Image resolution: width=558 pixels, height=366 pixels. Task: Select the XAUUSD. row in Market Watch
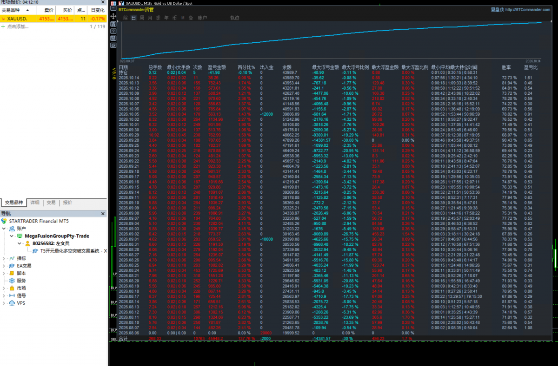click(x=53, y=19)
